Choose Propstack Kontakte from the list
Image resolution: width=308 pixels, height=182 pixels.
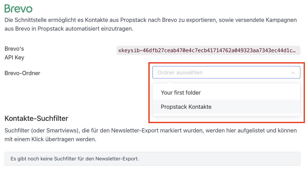[x=186, y=107]
